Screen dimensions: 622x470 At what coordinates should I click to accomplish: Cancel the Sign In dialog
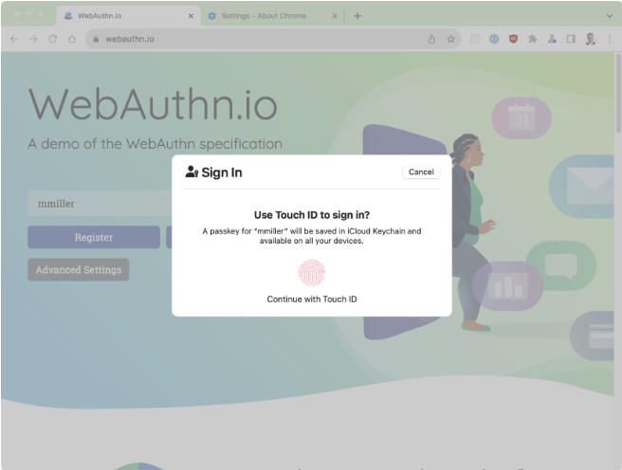tap(421, 172)
